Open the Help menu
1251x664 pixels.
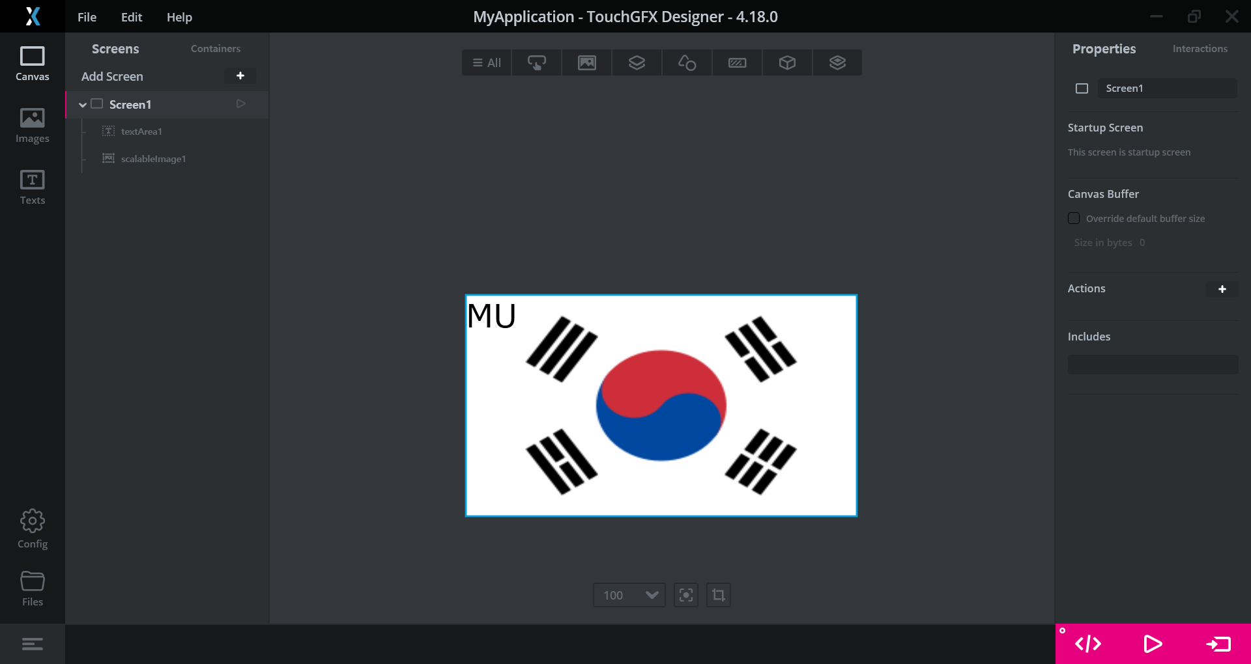[179, 17]
